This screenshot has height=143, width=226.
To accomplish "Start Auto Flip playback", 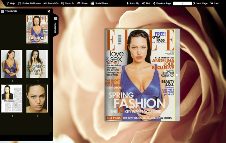I will (133, 3).
